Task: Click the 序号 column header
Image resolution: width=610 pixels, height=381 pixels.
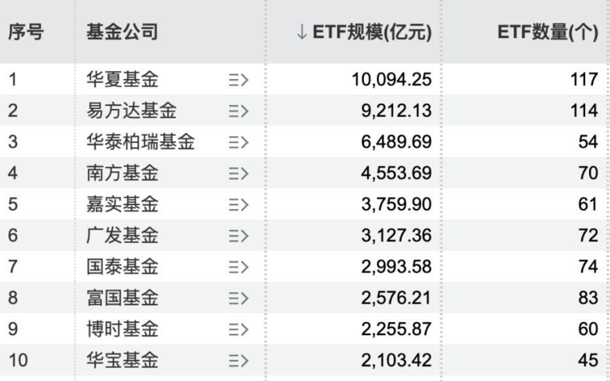Action: tap(26, 33)
